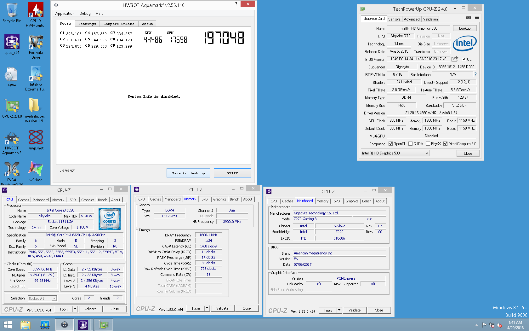The image size is (529, 331).
Task: Click Close in the leftmost CPU-Z window
Action: pyautogui.click(x=115, y=309)
